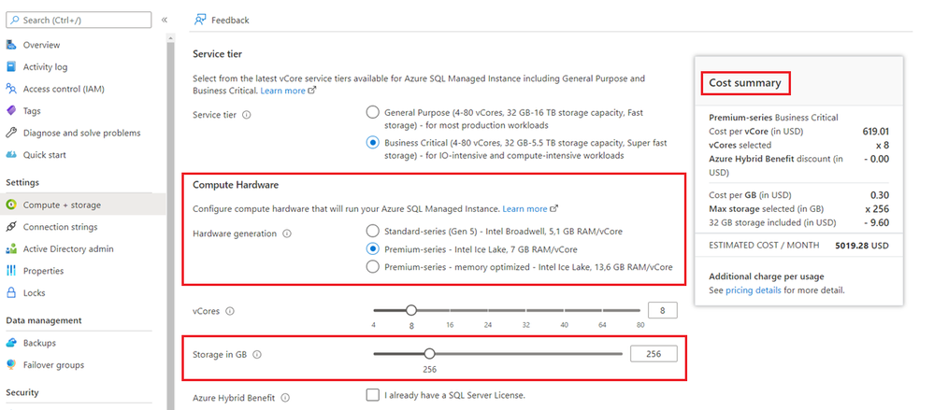
Task: Click the Access control (IAM) icon
Action: tap(10, 89)
